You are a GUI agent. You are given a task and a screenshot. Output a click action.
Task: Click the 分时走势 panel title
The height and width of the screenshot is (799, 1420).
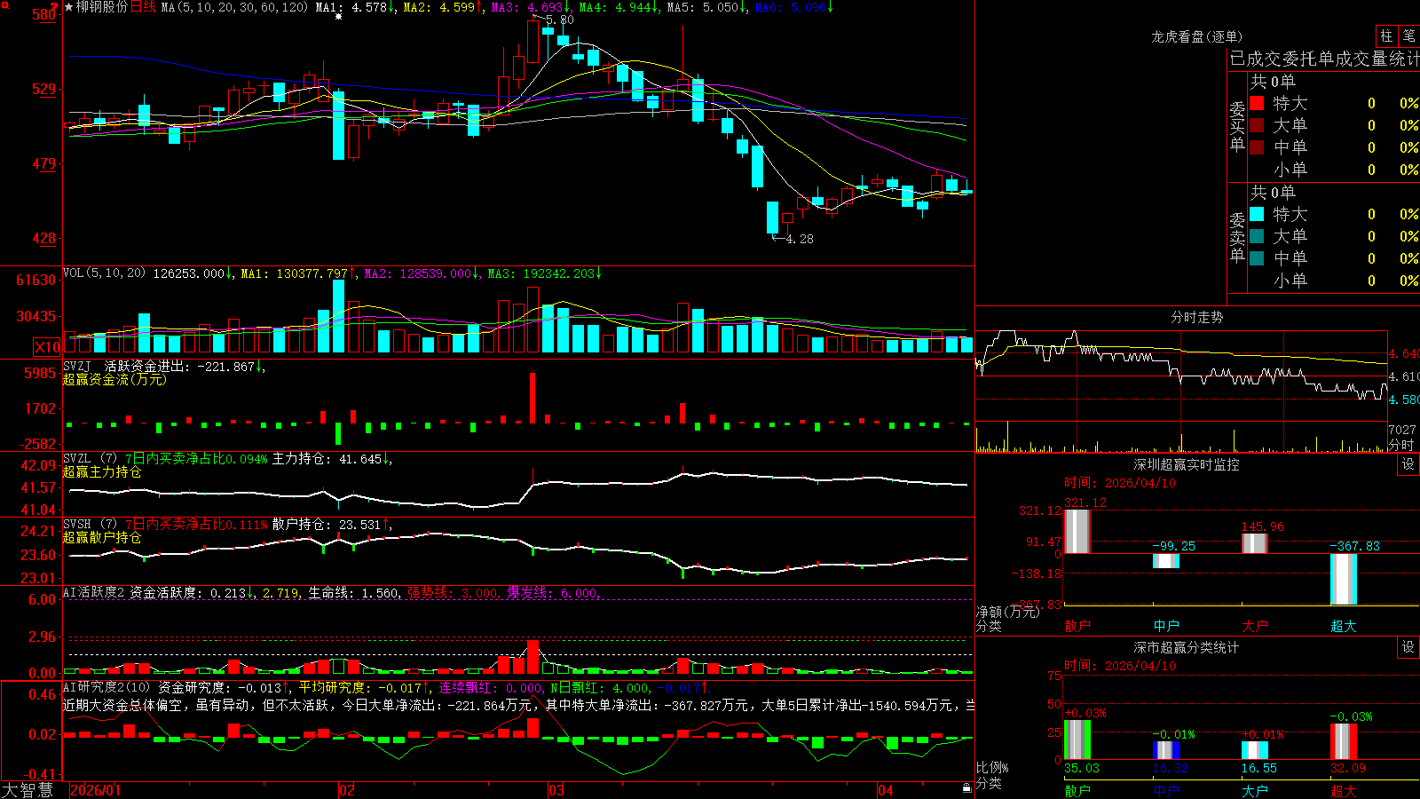pos(1196,317)
